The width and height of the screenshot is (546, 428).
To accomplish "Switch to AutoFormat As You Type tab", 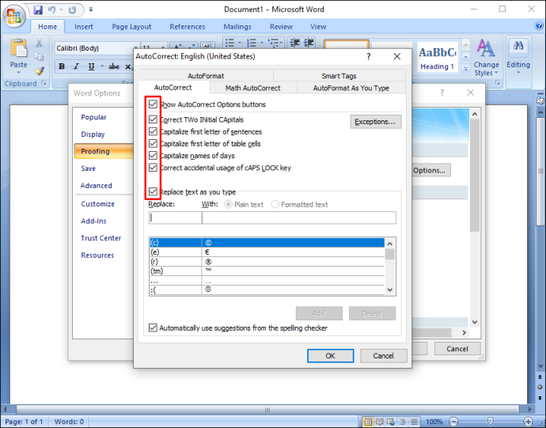I will 351,88.
